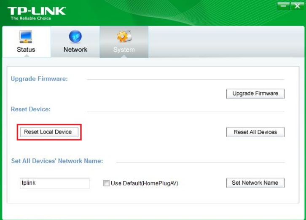Screen dimensions: 306x220
Task: Open the Status tab
Action: coord(26,42)
